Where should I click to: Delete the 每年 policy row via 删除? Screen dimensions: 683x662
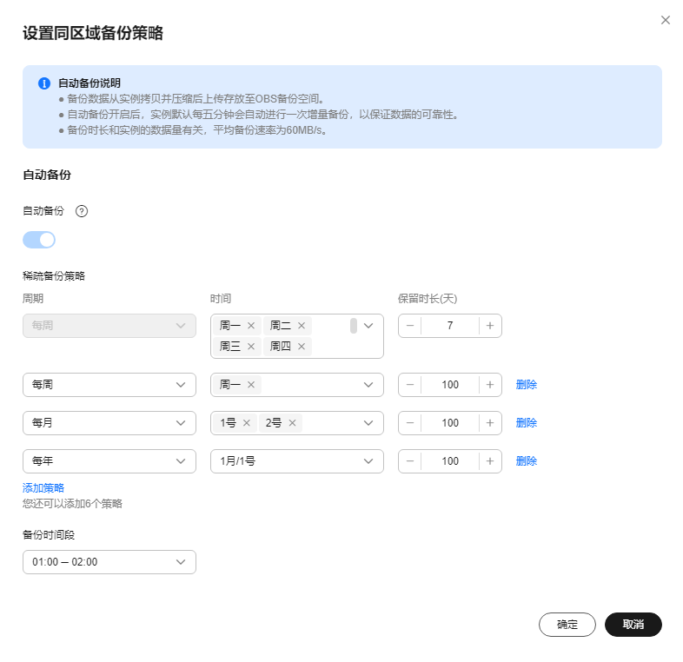point(526,461)
